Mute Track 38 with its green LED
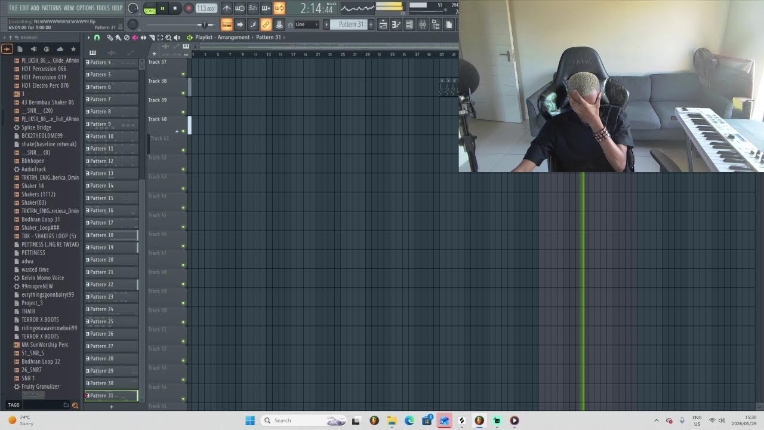 pyautogui.click(x=183, y=93)
